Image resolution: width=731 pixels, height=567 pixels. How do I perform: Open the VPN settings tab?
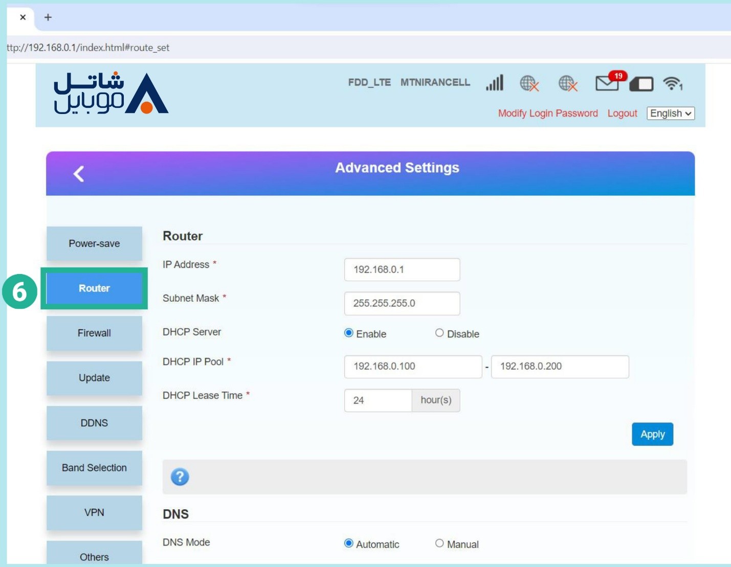click(94, 512)
